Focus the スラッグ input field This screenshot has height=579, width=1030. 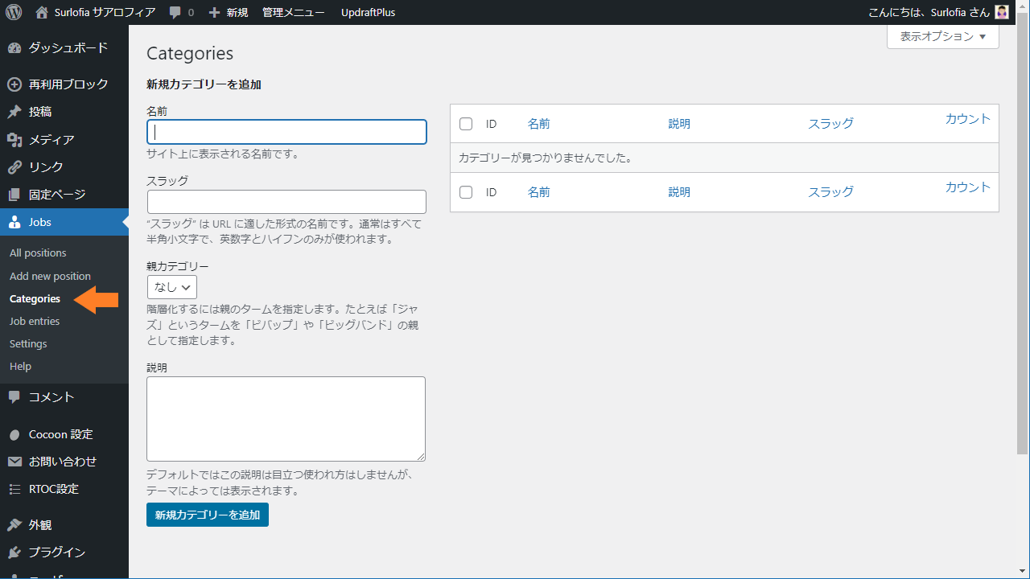(286, 202)
